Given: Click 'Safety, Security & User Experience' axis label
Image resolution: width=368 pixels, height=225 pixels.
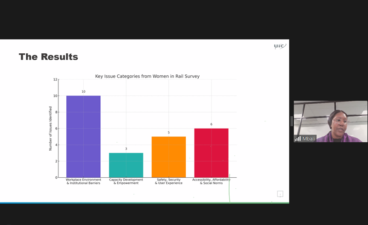Looking at the screenshot, I should 168,181.
